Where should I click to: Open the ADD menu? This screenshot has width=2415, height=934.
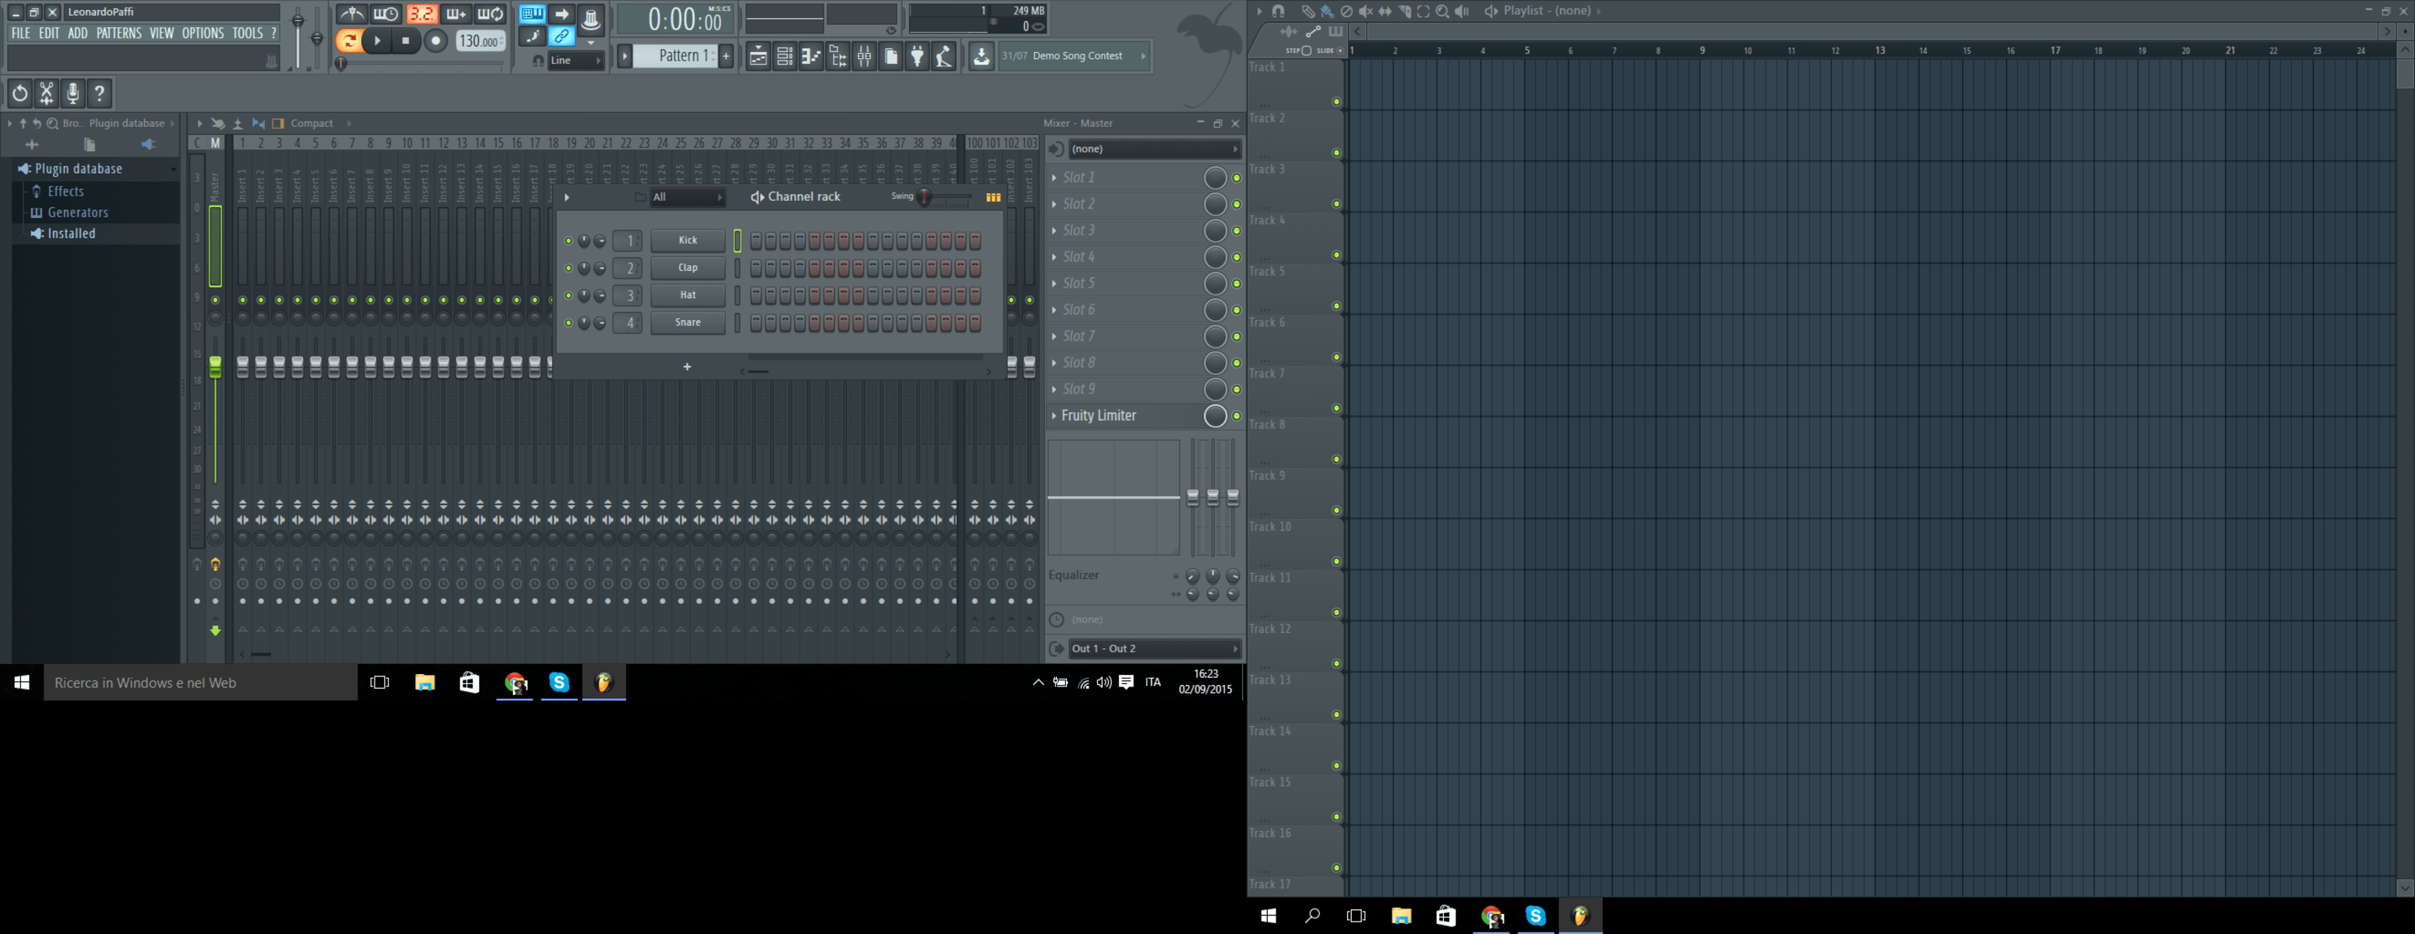(78, 33)
